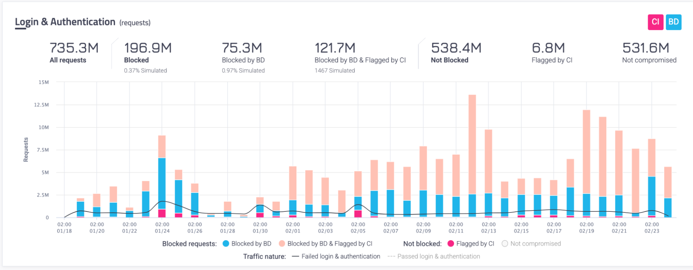Click the 0.97% Simulated text
The width and height of the screenshot is (693, 270).
pyautogui.click(x=243, y=71)
